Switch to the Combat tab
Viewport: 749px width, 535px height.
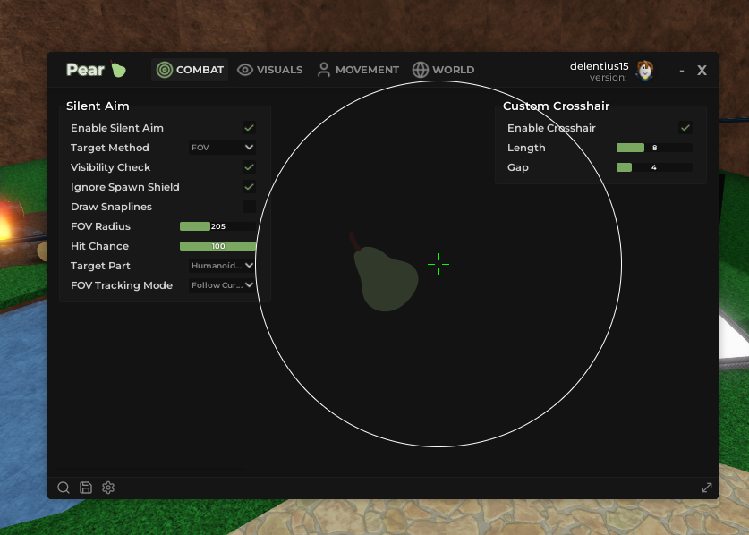(190, 70)
